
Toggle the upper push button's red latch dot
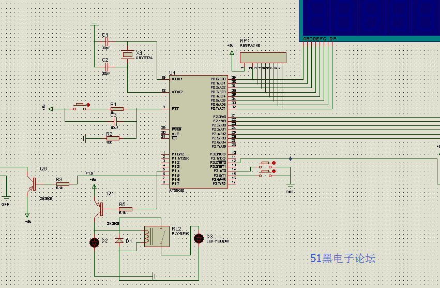[x=274, y=163]
